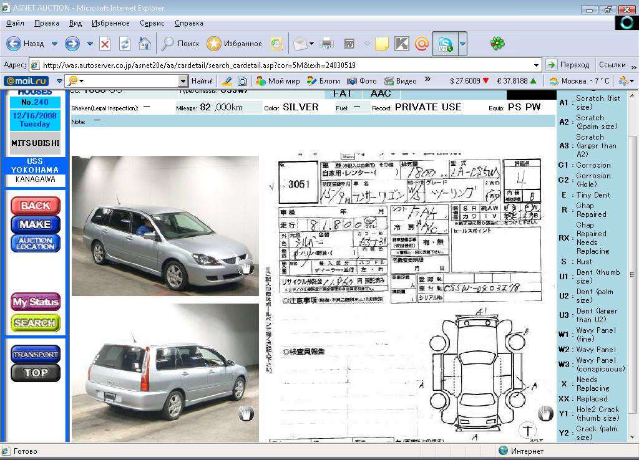Open dropdown next to Back button
639x460 pixels.
54,44
